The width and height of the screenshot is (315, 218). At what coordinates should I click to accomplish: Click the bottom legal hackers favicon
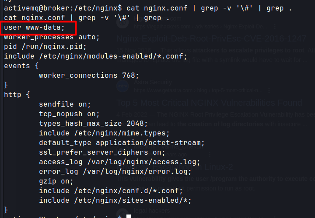(122, 213)
